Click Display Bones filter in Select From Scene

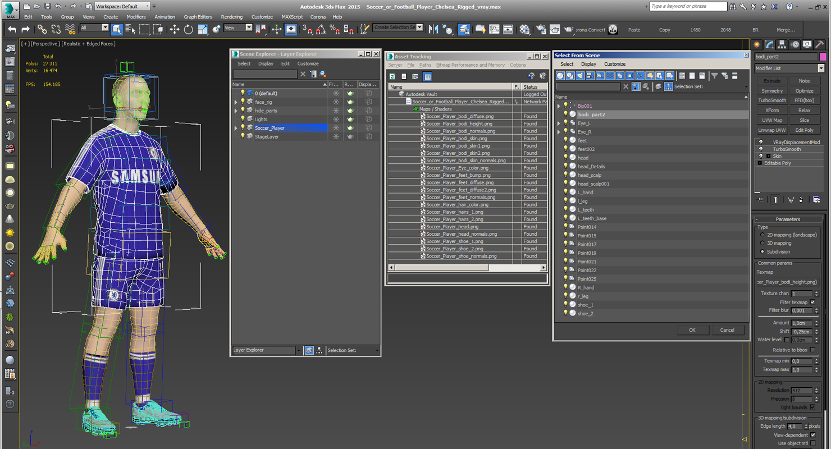click(x=640, y=76)
